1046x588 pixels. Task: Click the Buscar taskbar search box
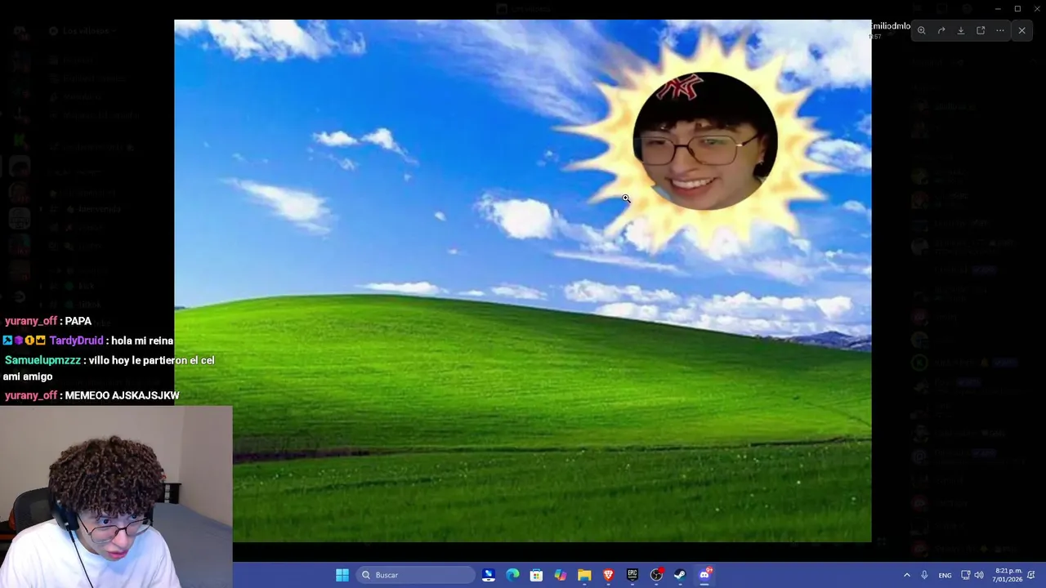(x=416, y=575)
